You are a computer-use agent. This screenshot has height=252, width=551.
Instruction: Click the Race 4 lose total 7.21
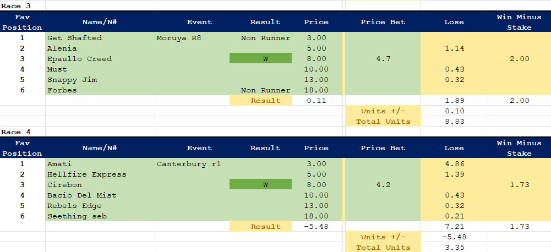(x=454, y=227)
